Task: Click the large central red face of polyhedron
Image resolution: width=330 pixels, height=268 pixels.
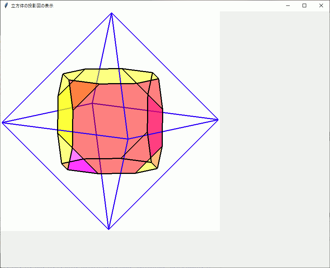Action: click(110, 121)
